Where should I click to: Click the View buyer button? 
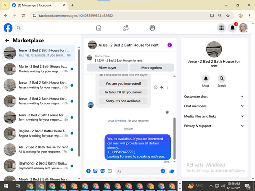(x=108, y=68)
